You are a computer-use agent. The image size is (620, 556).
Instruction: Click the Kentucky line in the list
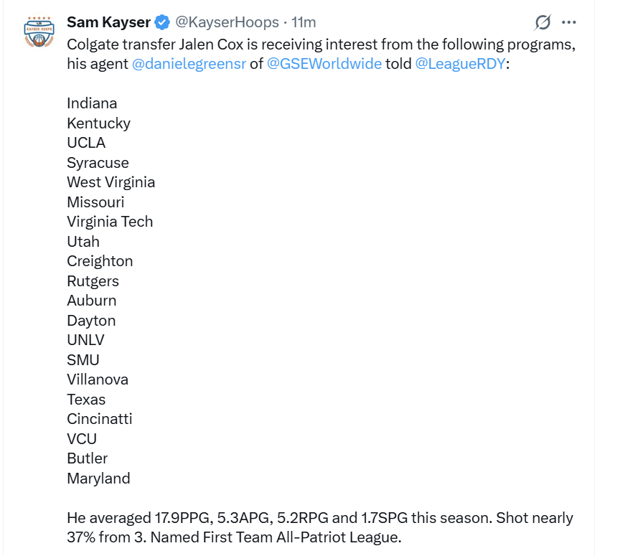[x=98, y=123]
